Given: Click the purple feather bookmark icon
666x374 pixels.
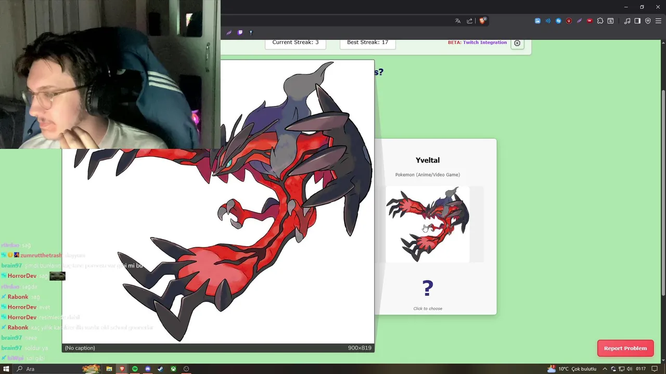Looking at the screenshot, I should coord(228,32).
